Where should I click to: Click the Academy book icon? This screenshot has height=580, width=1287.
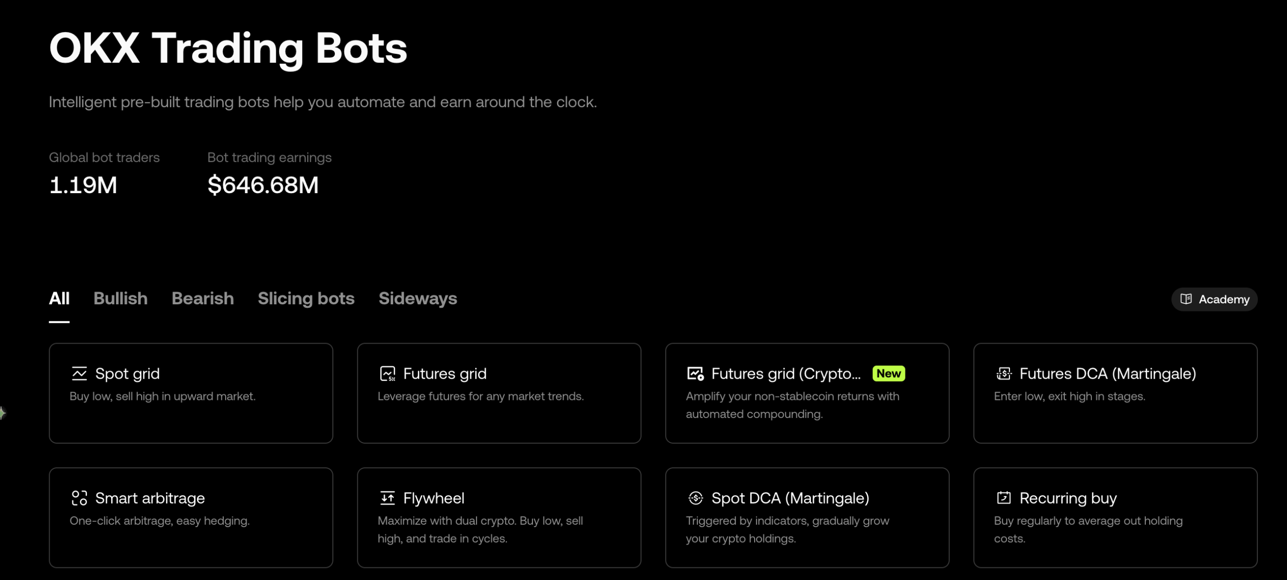[x=1185, y=299]
